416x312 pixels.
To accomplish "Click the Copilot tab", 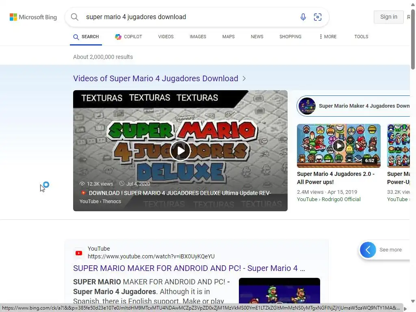I will (x=128, y=37).
